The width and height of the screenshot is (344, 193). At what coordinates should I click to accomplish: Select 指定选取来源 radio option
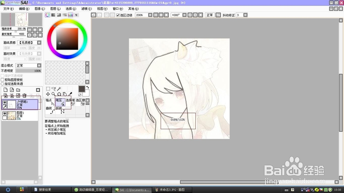point(2,84)
